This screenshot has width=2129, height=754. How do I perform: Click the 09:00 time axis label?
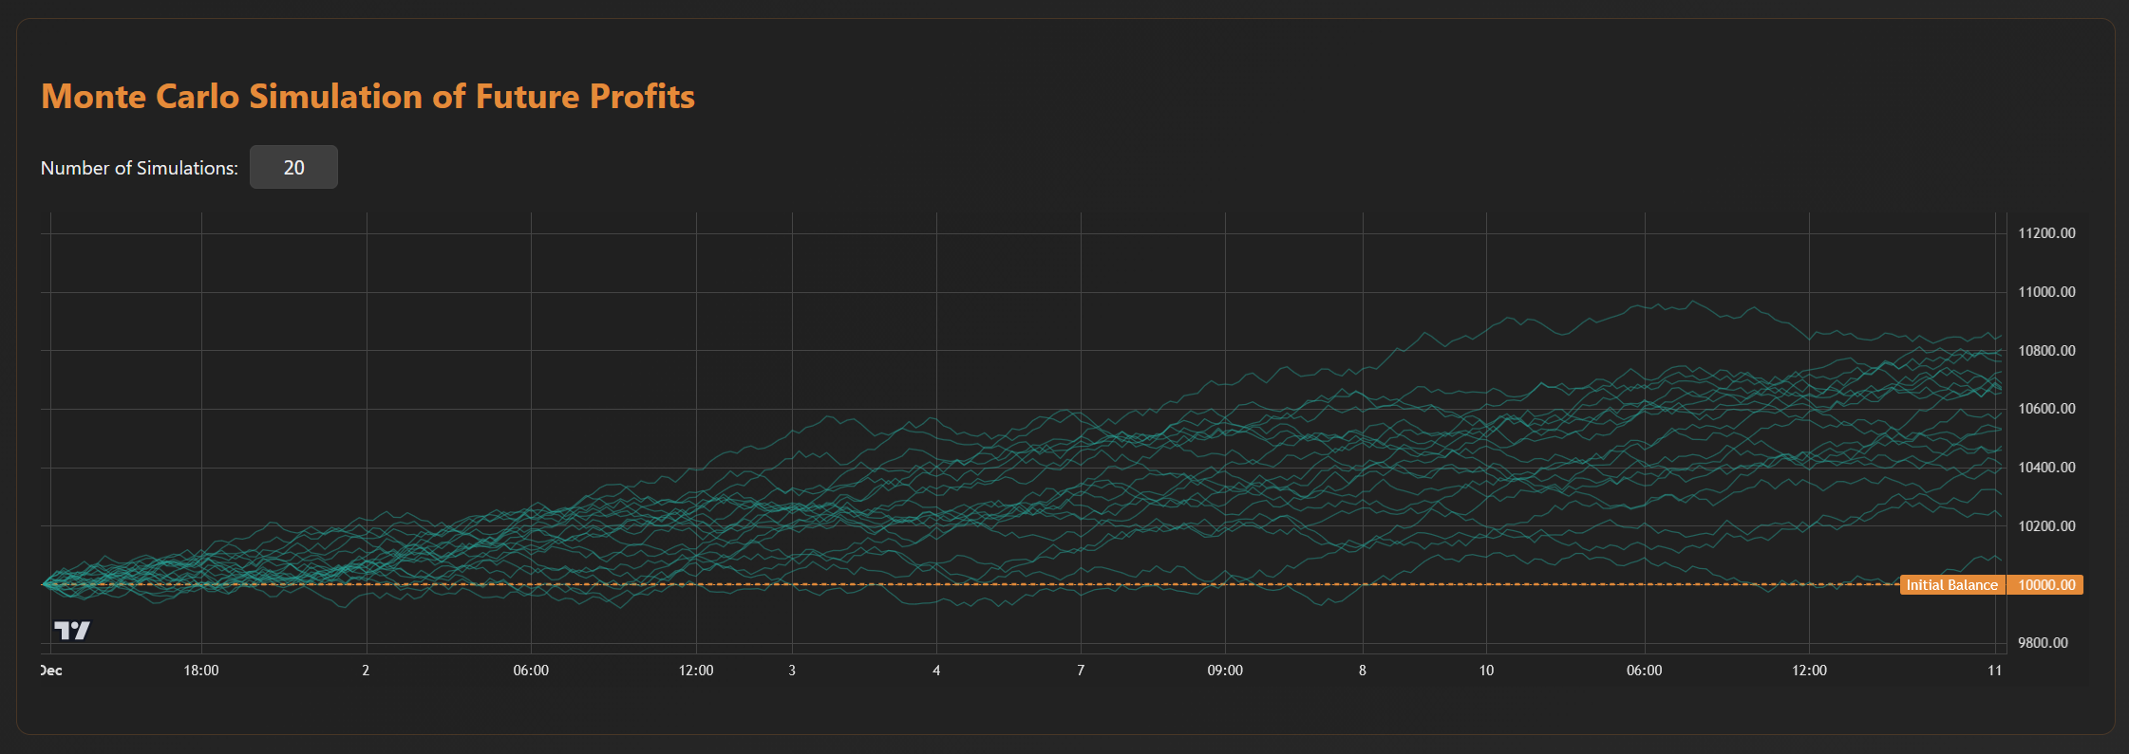coord(1225,671)
